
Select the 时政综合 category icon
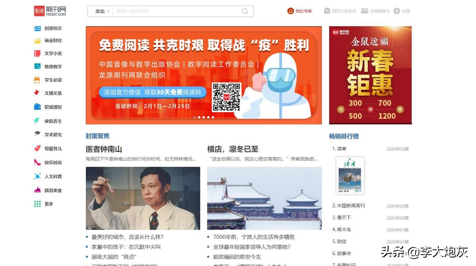click(37, 29)
